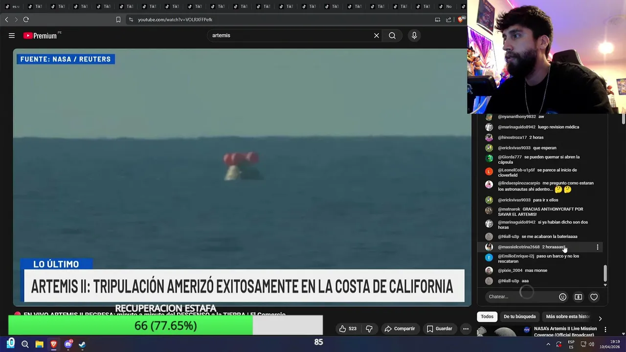The height and width of the screenshot is (352, 626).
Task: Open options for NASA Artemis II video
Action: click(605, 330)
